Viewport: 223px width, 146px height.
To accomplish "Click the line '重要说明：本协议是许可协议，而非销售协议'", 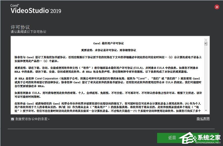I will pyautogui.click(x=108, y=50).
